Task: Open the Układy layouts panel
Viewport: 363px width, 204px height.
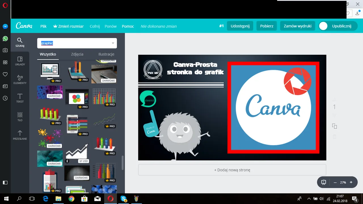Action: (x=20, y=61)
